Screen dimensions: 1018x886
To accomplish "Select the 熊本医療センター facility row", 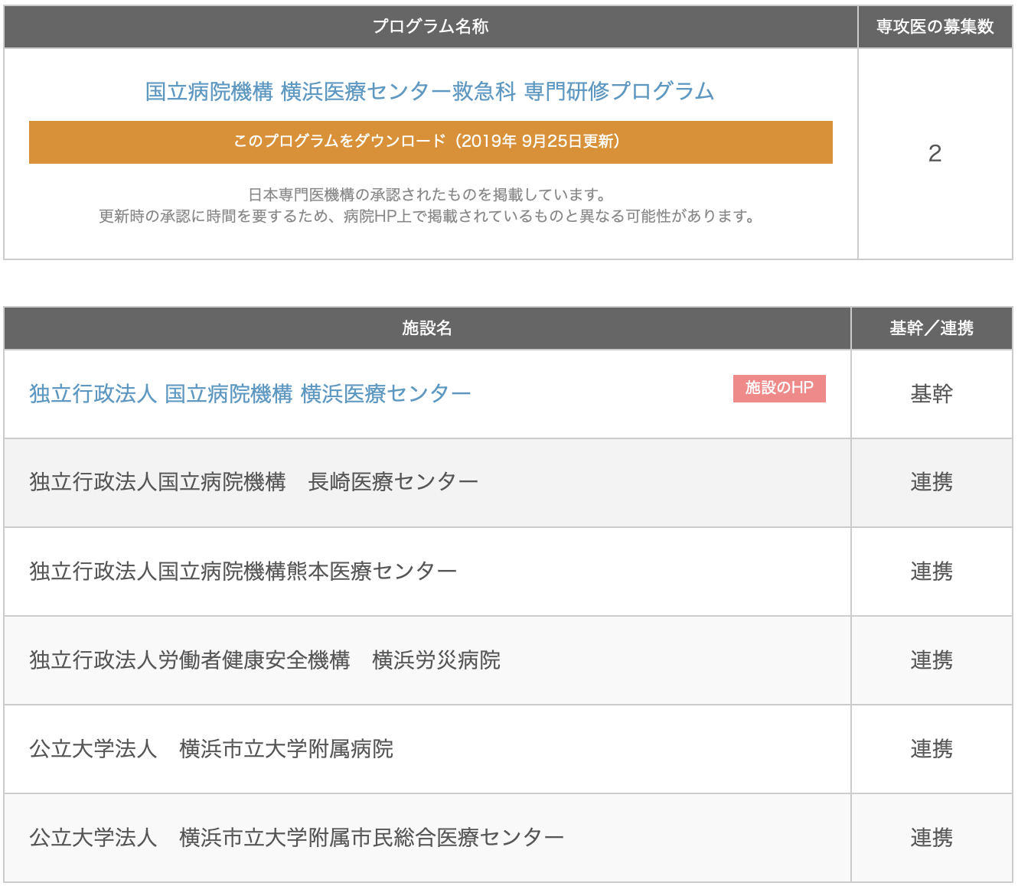I will pos(243,572).
